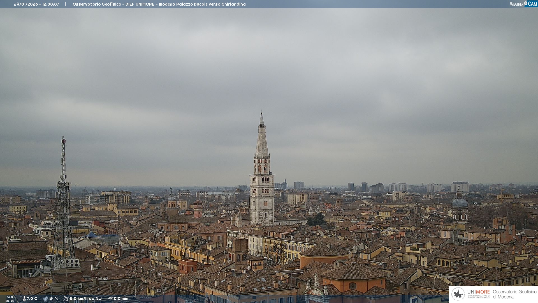
Task: Click the UNIMORE wordmark text
Action: coord(478,292)
